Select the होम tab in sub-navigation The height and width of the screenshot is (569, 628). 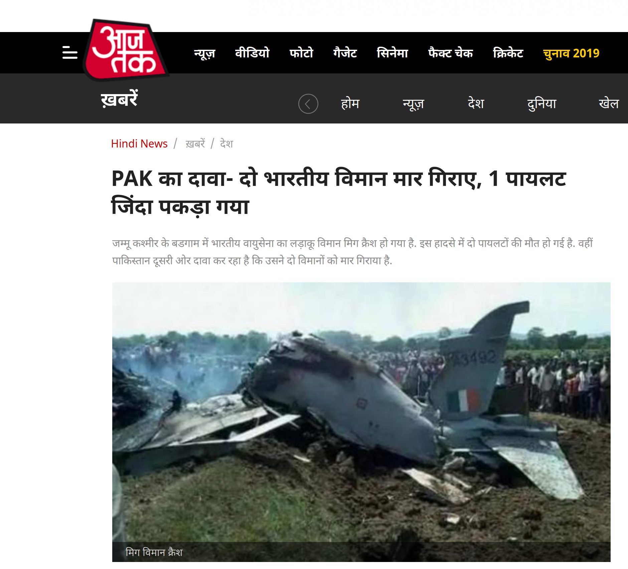[350, 103]
